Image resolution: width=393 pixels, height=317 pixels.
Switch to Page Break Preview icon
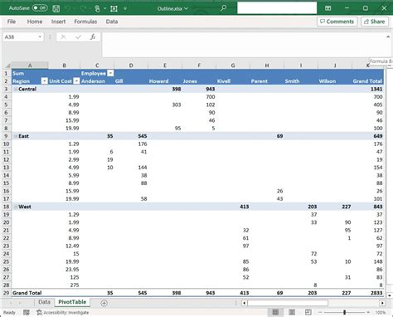pyautogui.click(x=308, y=312)
